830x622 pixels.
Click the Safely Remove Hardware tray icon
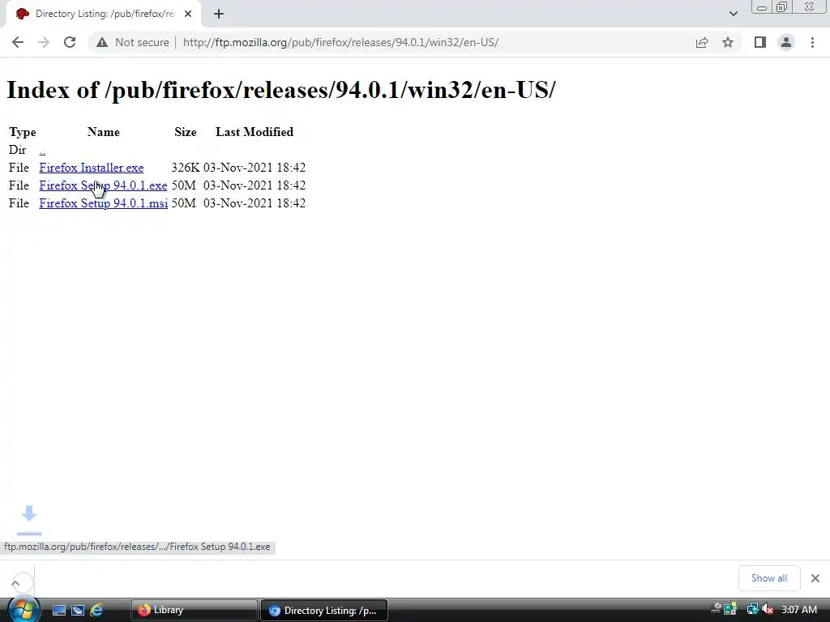point(717,609)
